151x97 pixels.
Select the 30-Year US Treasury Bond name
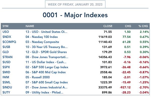46,47
